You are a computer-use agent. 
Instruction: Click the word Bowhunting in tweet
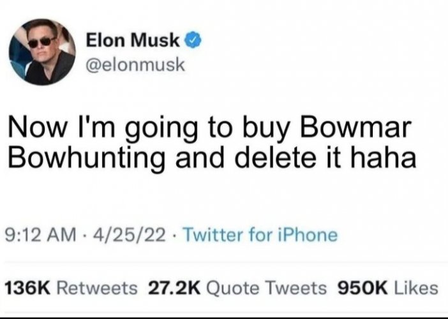87,159
